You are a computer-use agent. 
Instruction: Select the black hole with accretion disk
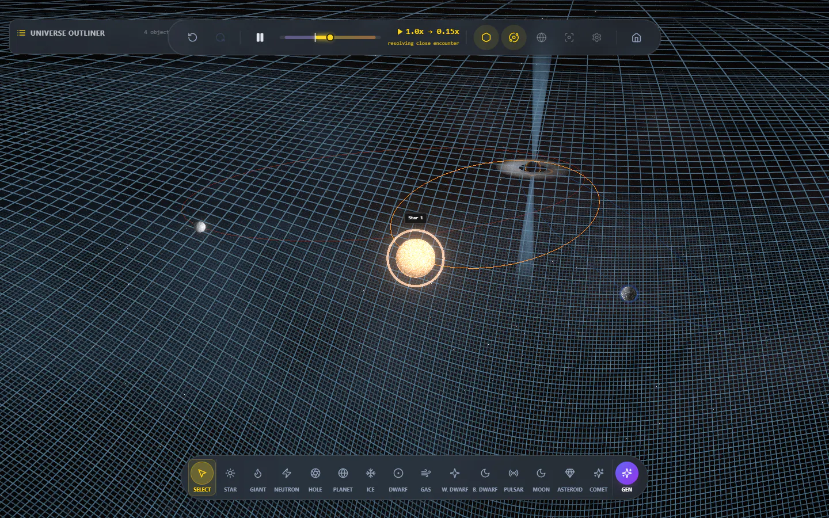click(x=533, y=167)
